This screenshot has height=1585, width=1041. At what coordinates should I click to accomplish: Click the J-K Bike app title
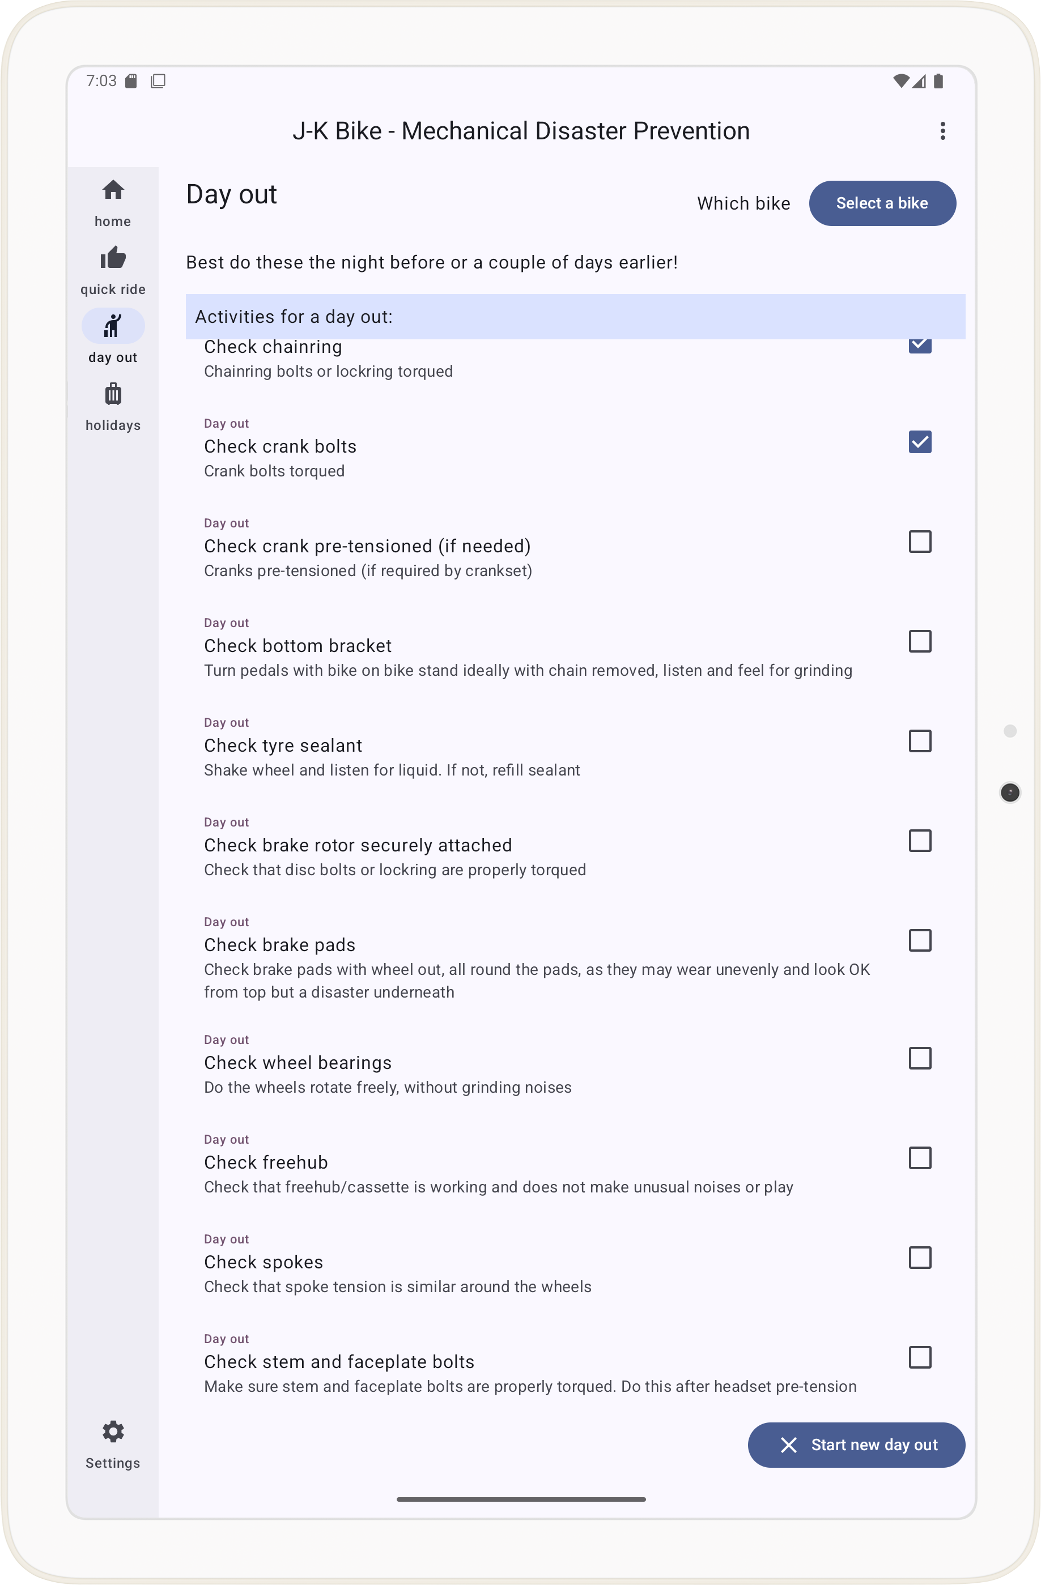(521, 130)
